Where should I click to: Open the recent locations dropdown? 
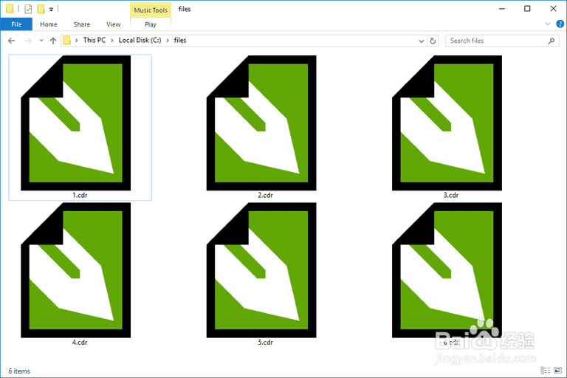point(41,41)
